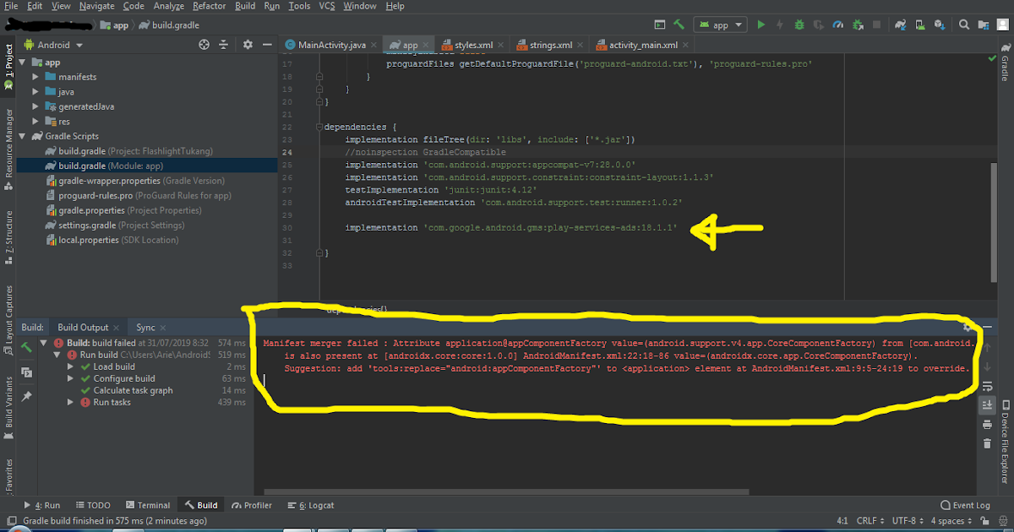The image size is (1014, 532).
Task: Select the Debug app icon
Action: pos(799,24)
